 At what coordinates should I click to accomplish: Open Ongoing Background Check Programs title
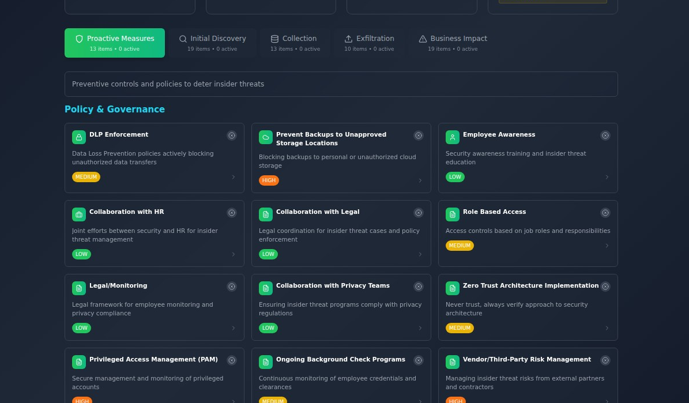tap(340, 360)
